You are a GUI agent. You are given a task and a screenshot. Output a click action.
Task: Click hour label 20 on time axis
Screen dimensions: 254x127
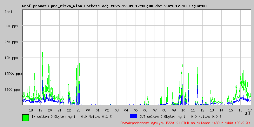50,110
